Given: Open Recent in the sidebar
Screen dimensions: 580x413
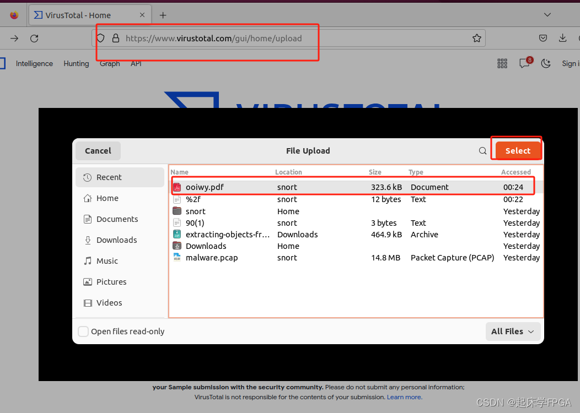Looking at the screenshot, I should 120,177.
